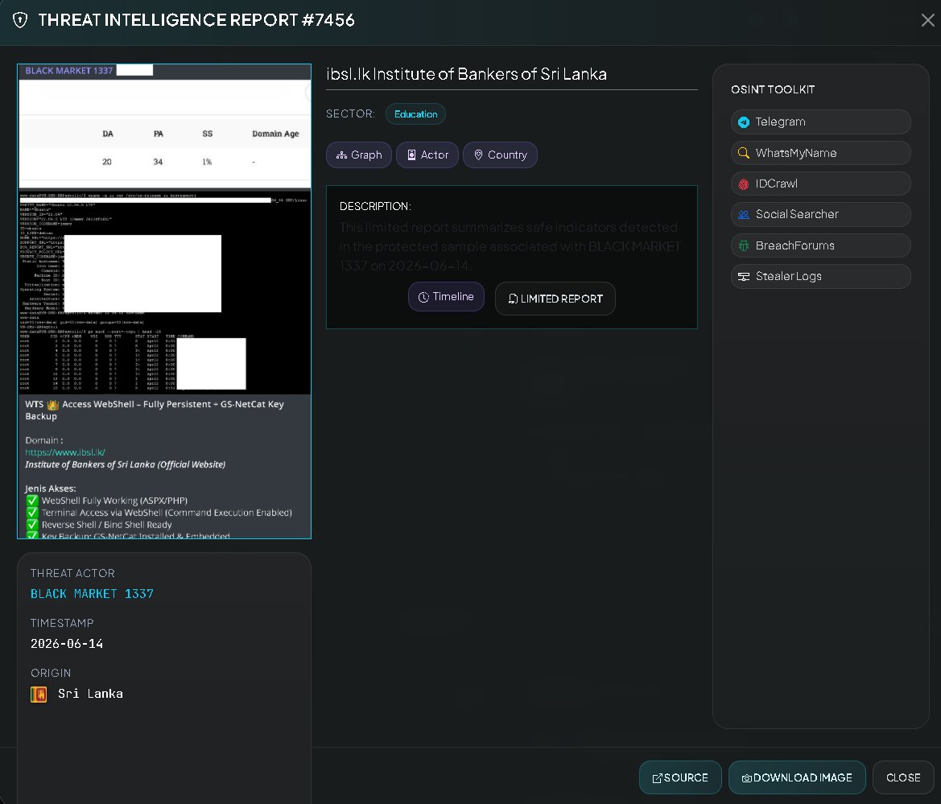Click the Reverse Shell green checkmark
The image size is (941, 804).
click(32, 524)
